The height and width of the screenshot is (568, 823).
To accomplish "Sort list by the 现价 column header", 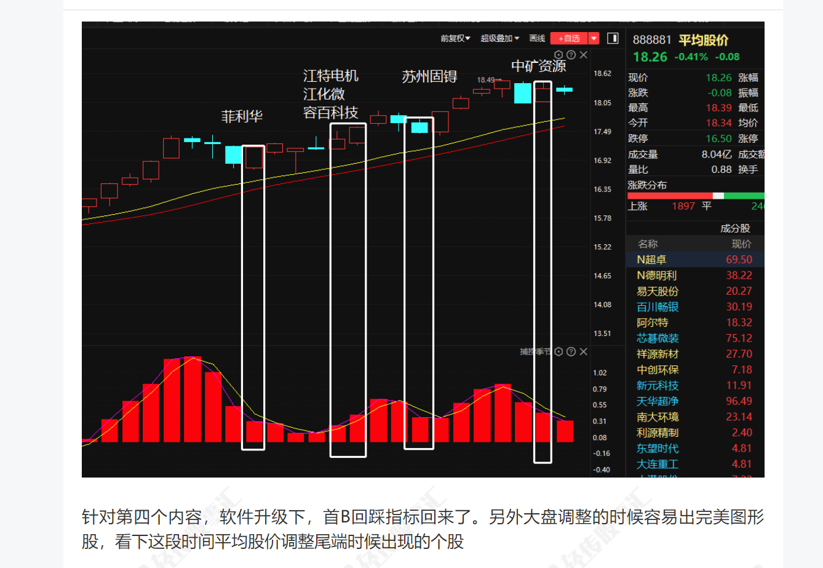I will pos(741,244).
